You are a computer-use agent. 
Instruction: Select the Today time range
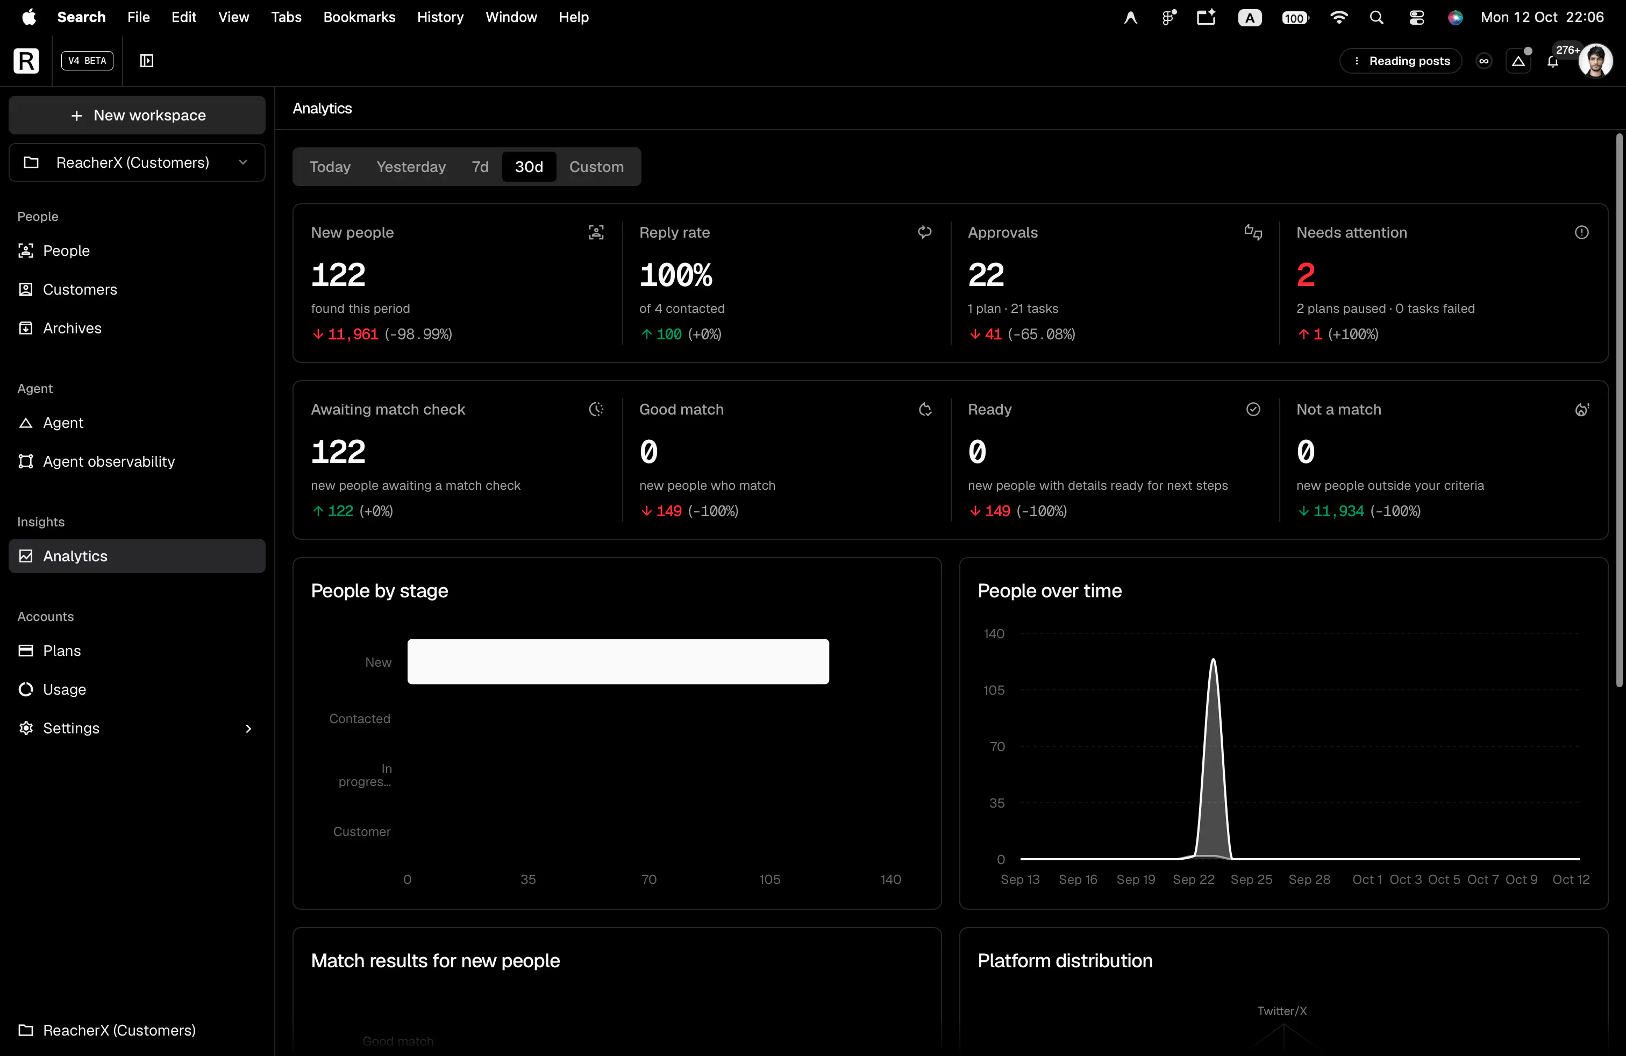coord(330,167)
